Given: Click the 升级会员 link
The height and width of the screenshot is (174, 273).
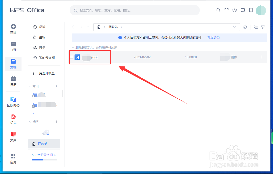Looking at the screenshot, I should (214, 37).
